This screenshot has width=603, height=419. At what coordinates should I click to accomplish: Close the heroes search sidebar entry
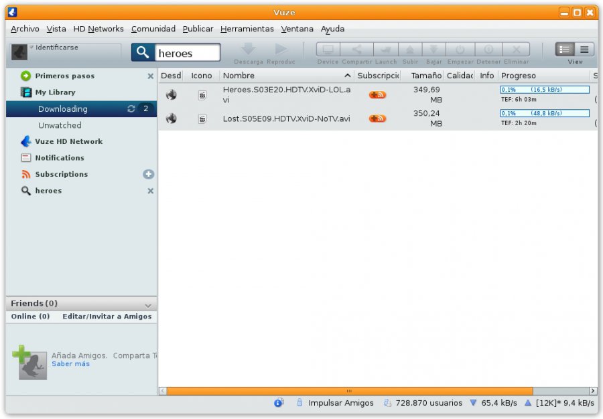[x=150, y=191]
